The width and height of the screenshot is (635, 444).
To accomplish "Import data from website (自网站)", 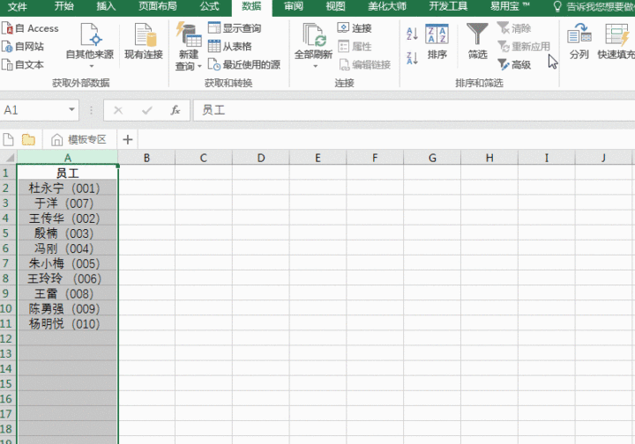I will (x=23, y=47).
